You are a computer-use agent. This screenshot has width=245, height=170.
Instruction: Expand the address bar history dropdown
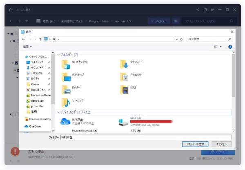(177, 39)
